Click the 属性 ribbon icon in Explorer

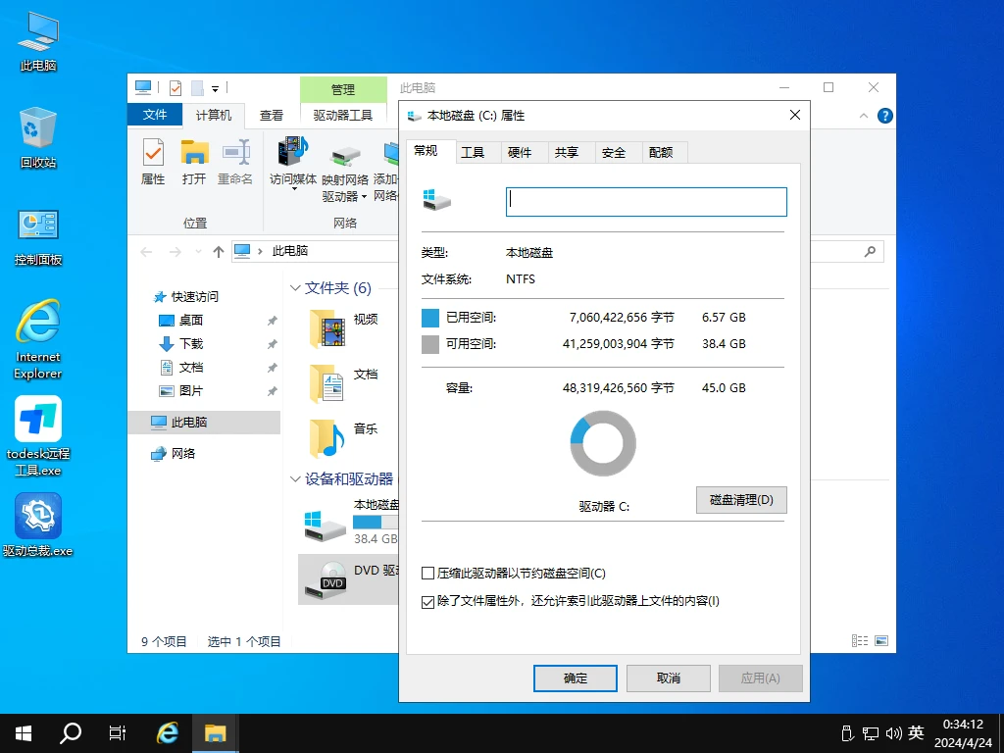(x=153, y=162)
